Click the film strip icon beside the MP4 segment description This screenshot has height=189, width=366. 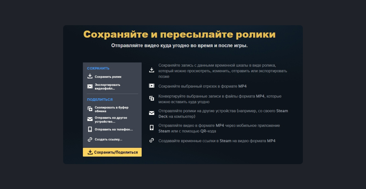pos(152,86)
